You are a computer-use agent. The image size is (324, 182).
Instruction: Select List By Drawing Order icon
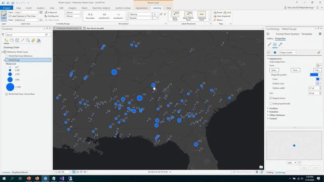[7, 40]
